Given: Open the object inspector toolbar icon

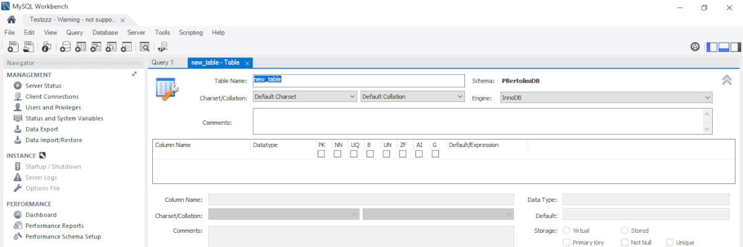Looking at the screenshot, I should pyautogui.click(x=46, y=46).
